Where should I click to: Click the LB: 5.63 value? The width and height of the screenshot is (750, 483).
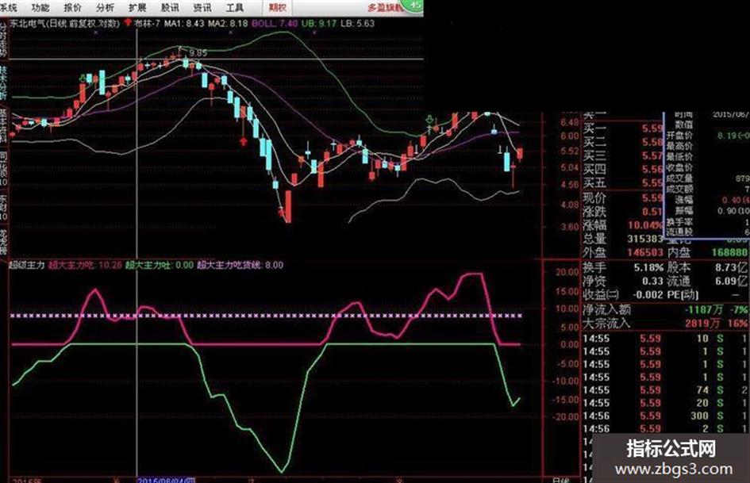tap(357, 23)
